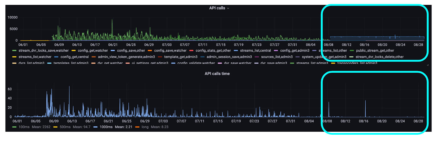Click the green color swatch for 100ms
Screen dimensions: 437x142
click(x=14, y=127)
